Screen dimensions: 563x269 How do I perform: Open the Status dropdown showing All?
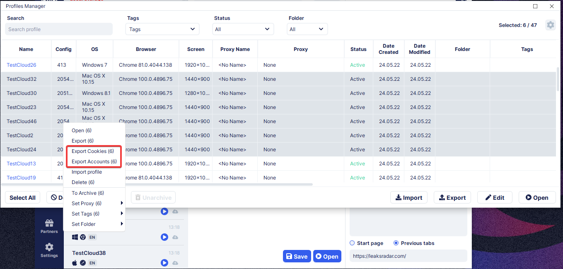(x=243, y=29)
